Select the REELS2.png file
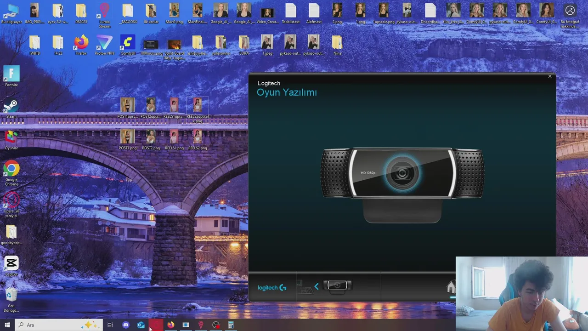 tap(198, 140)
